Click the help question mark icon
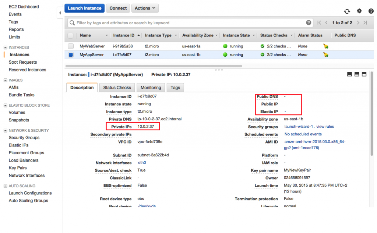 coord(370,11)
